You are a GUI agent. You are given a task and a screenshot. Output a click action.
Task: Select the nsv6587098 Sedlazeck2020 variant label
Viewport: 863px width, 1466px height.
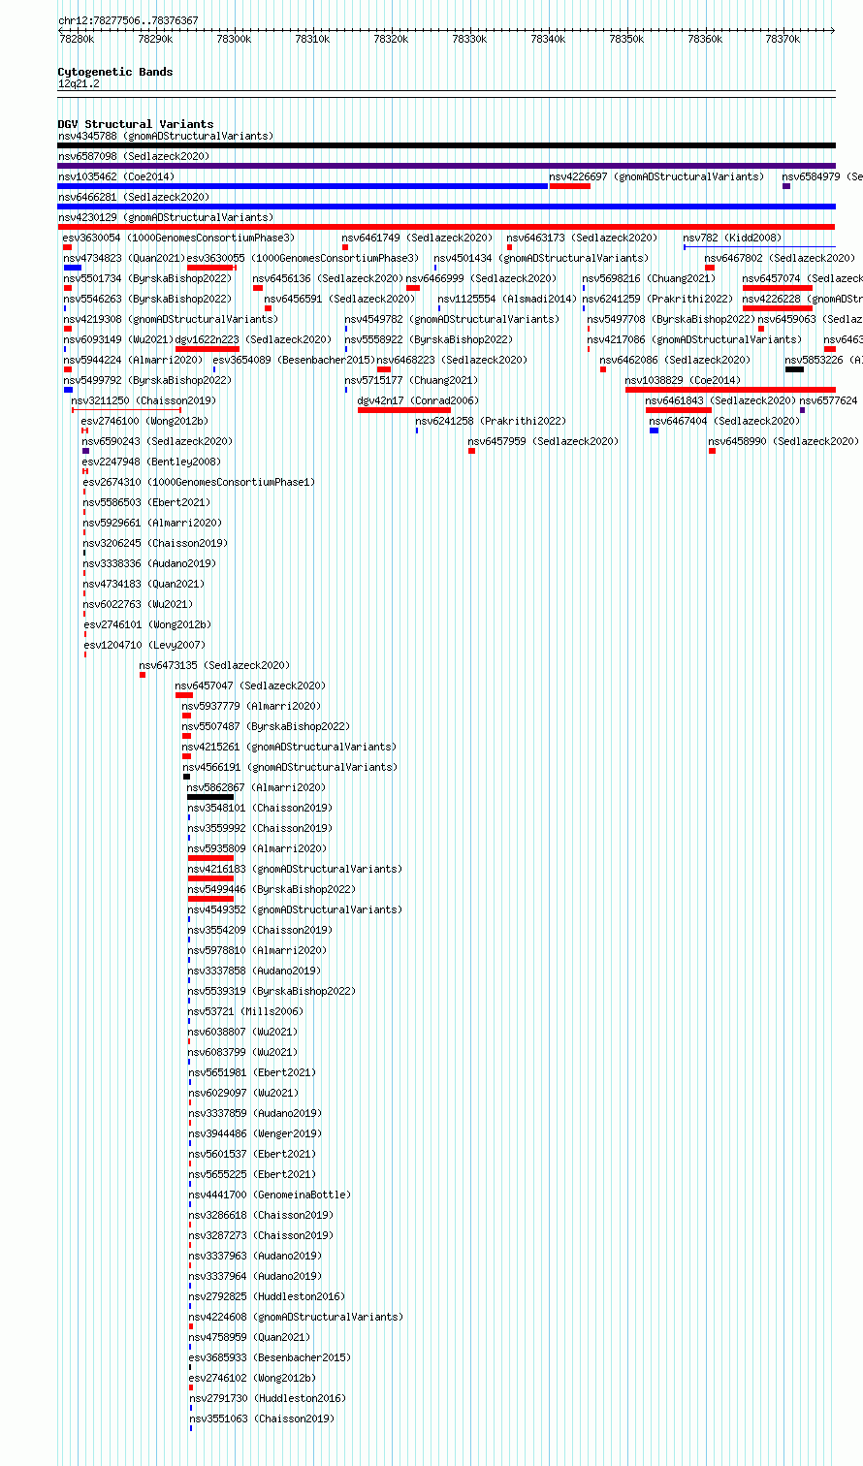coord(134,156)
